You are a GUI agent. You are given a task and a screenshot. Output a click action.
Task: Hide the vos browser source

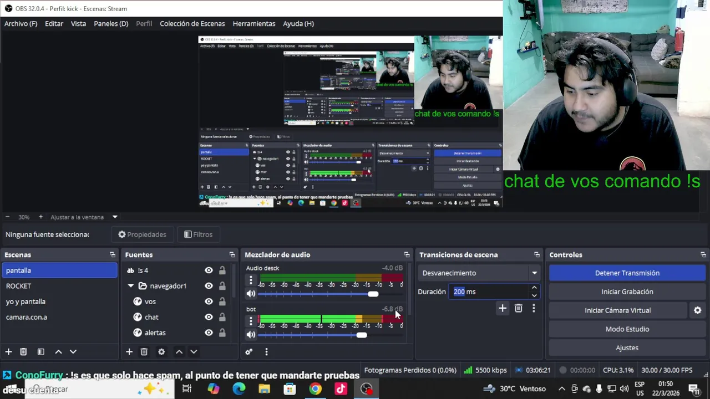209,301
